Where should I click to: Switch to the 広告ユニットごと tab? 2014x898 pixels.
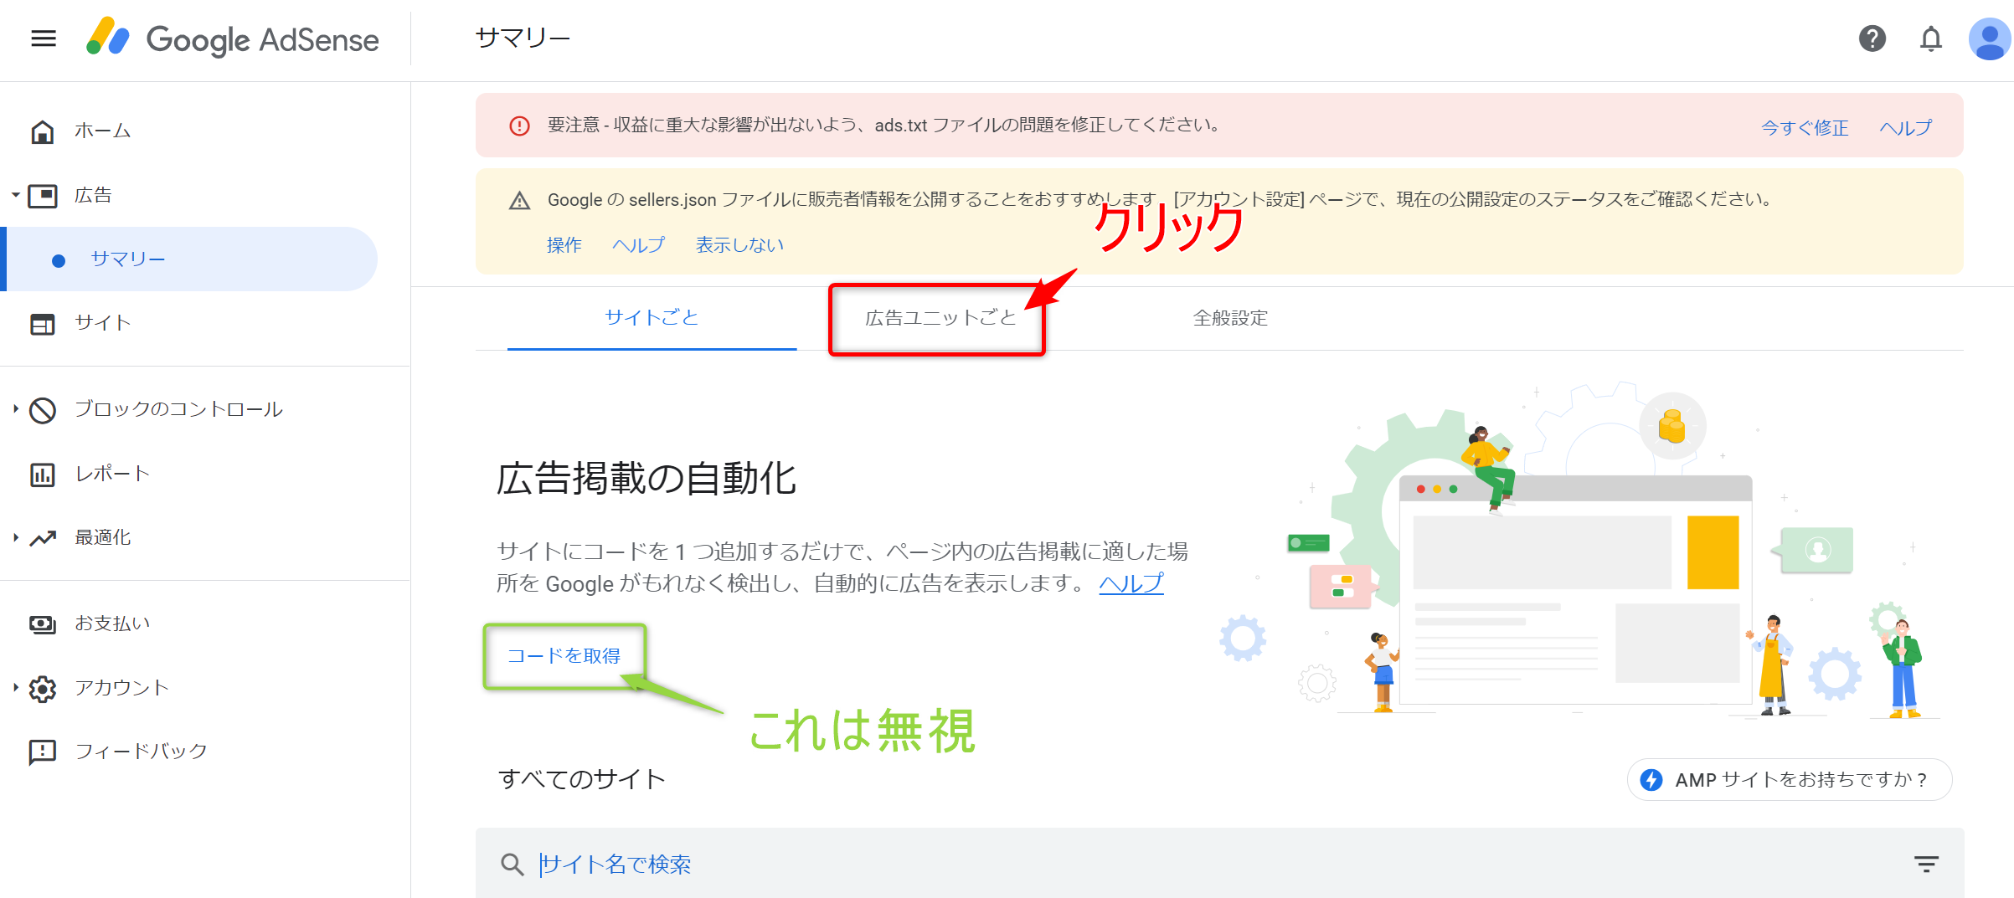pyautogui.click(x=940, y=318)
